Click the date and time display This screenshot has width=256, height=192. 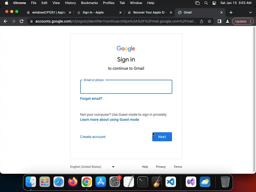pyautogui.click(x=236, y=3)
